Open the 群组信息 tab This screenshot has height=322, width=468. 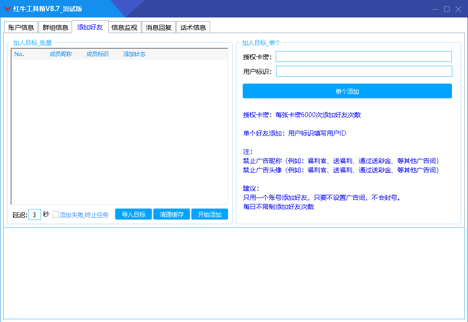(x=56, y=27)
